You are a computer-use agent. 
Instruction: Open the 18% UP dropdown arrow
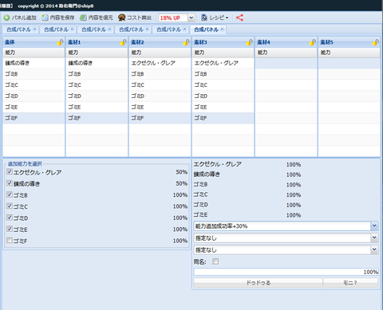point(191,18)
